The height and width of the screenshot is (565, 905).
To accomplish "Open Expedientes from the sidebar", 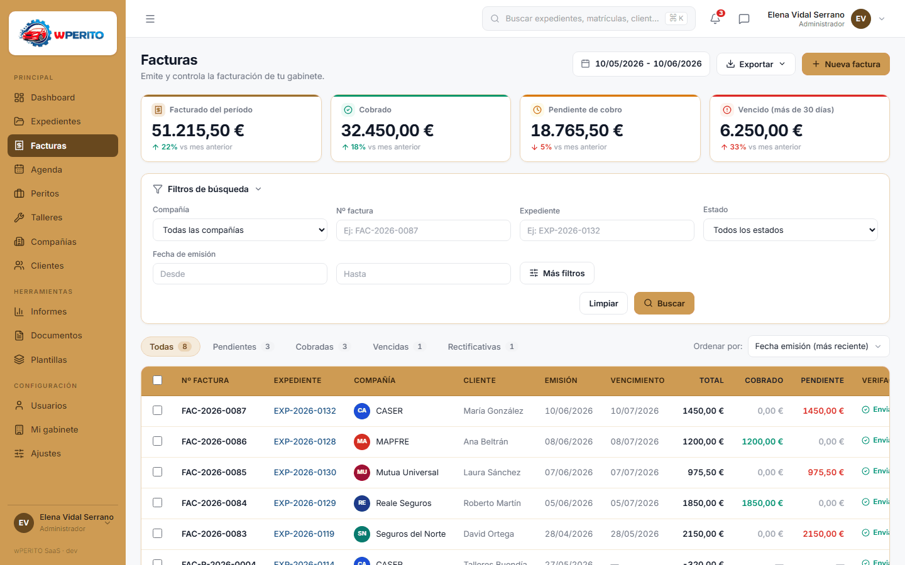I will tap(63, 121).
